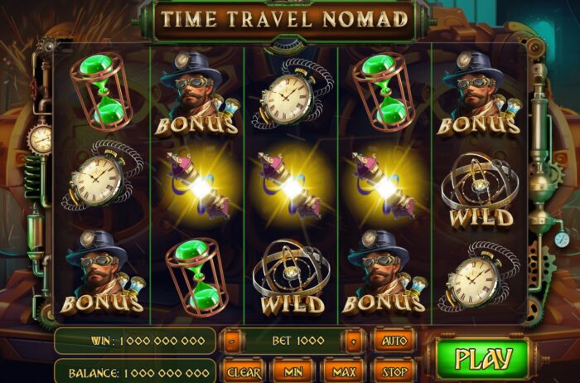Screen dimensions: 580x383
Task: Increase bet with the plus button
Action: pos(354,342)
